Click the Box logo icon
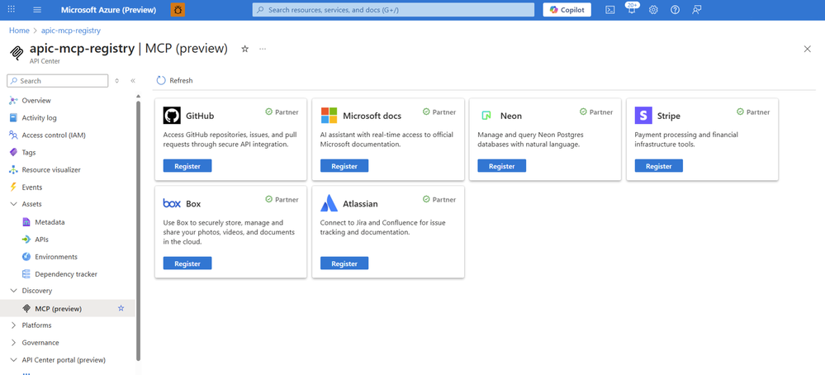The image size is (825, 375). [x=172, y=203]
